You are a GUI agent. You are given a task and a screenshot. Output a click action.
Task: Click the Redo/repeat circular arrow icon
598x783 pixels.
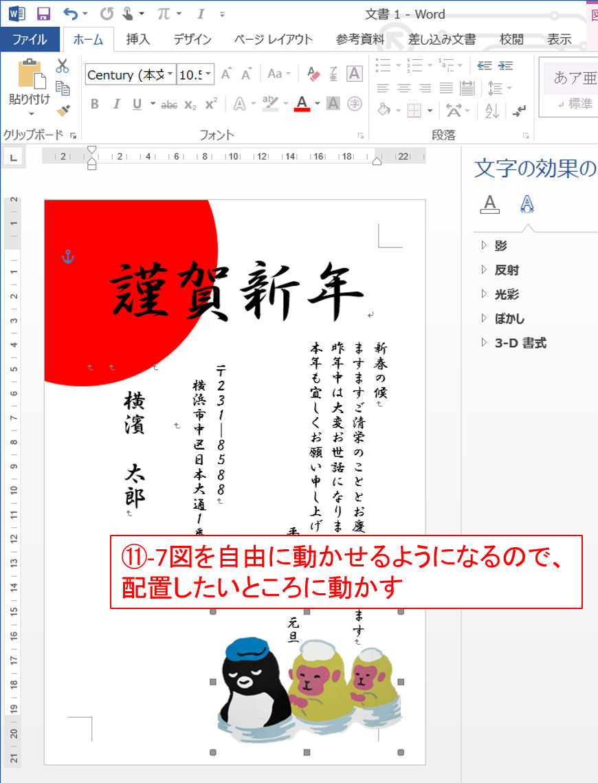pyautogui.click(x=107, y=14)
